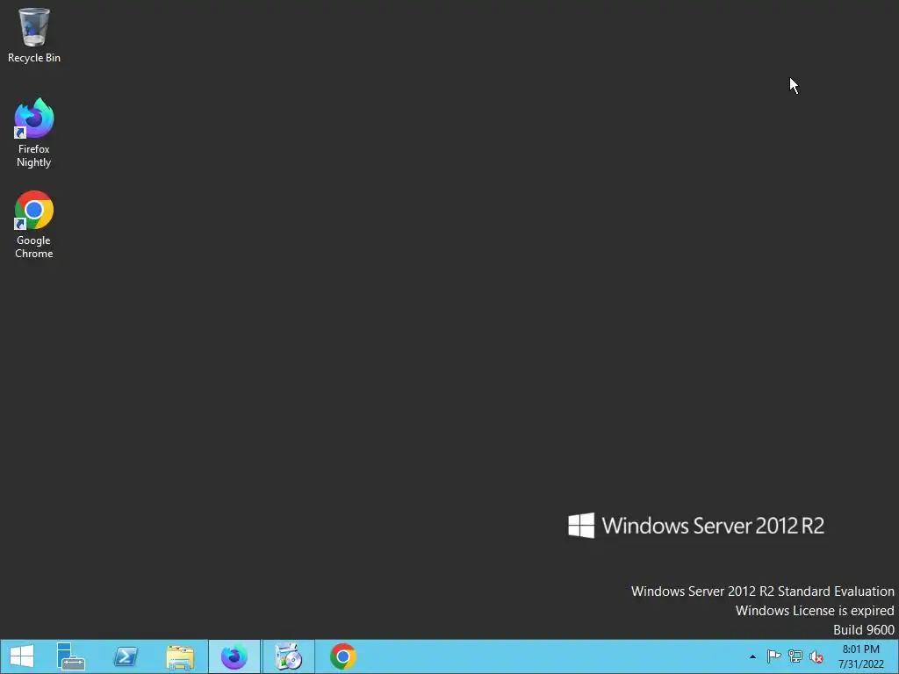Screen dimensions: 899x674
Task: Click the muted volume tray icon
Action: pos(816,656)
